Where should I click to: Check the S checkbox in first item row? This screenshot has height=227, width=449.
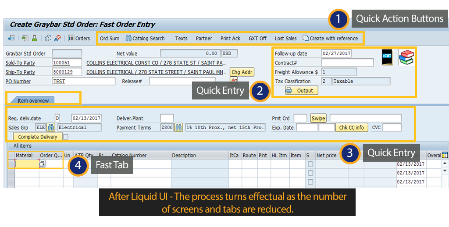click(310, 164)
